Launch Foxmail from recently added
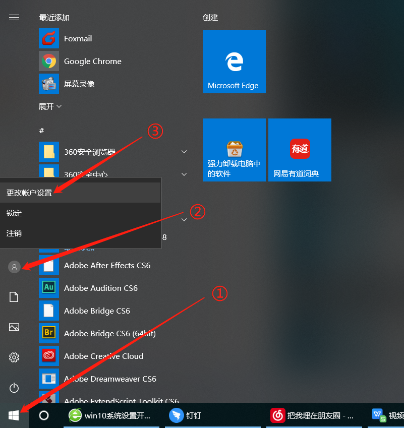404x428 pixels. pos(78,38)
